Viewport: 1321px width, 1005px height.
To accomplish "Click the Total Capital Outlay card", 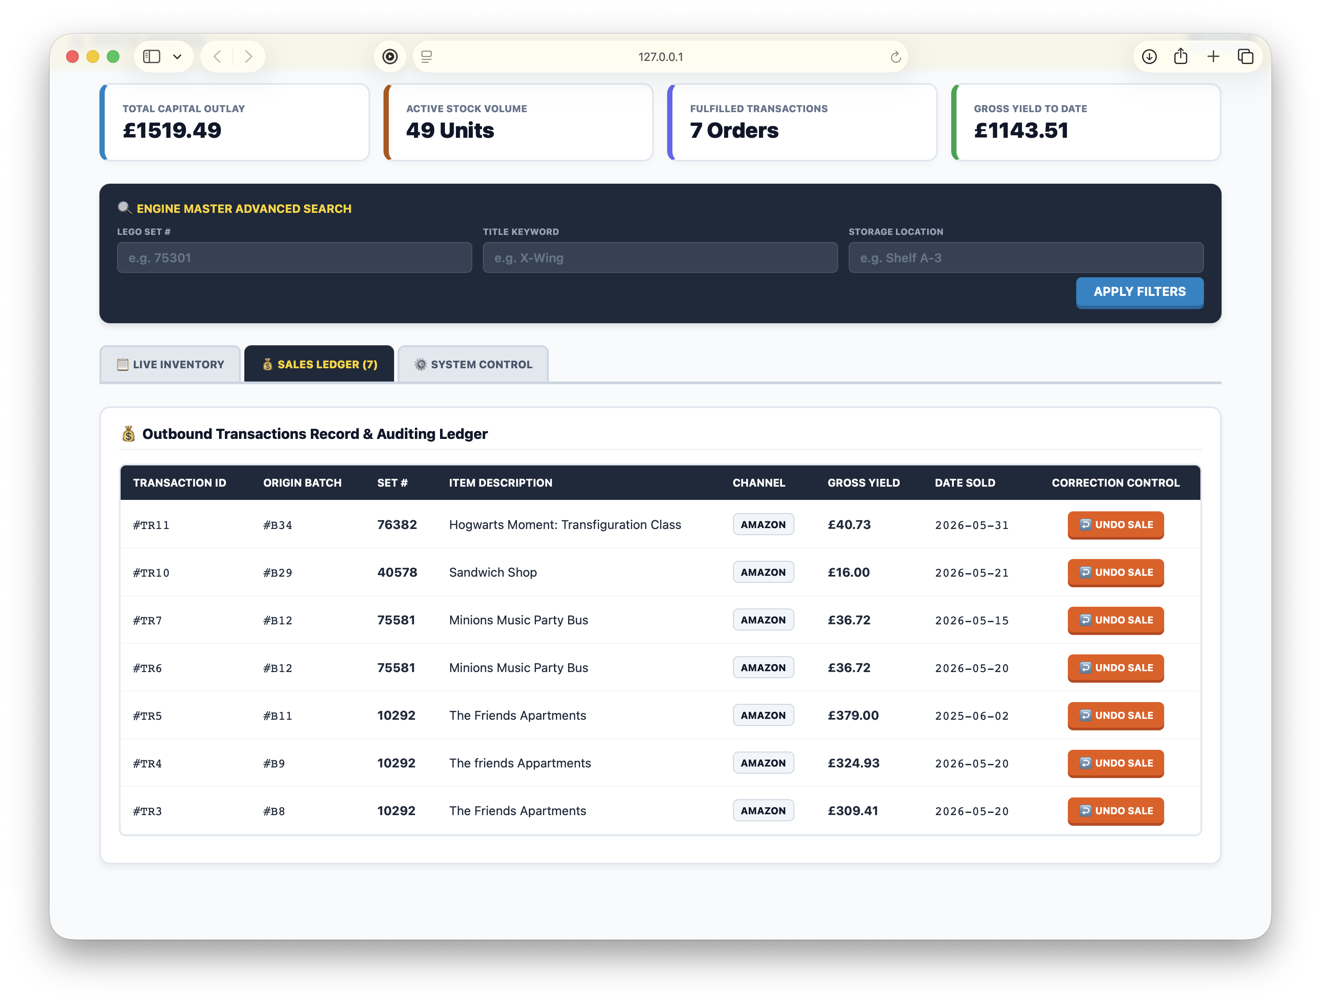I will (x=235, y=122).
